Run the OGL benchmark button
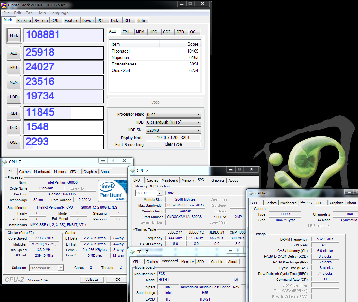The image size is (358, 302). (x=14, y=142)
